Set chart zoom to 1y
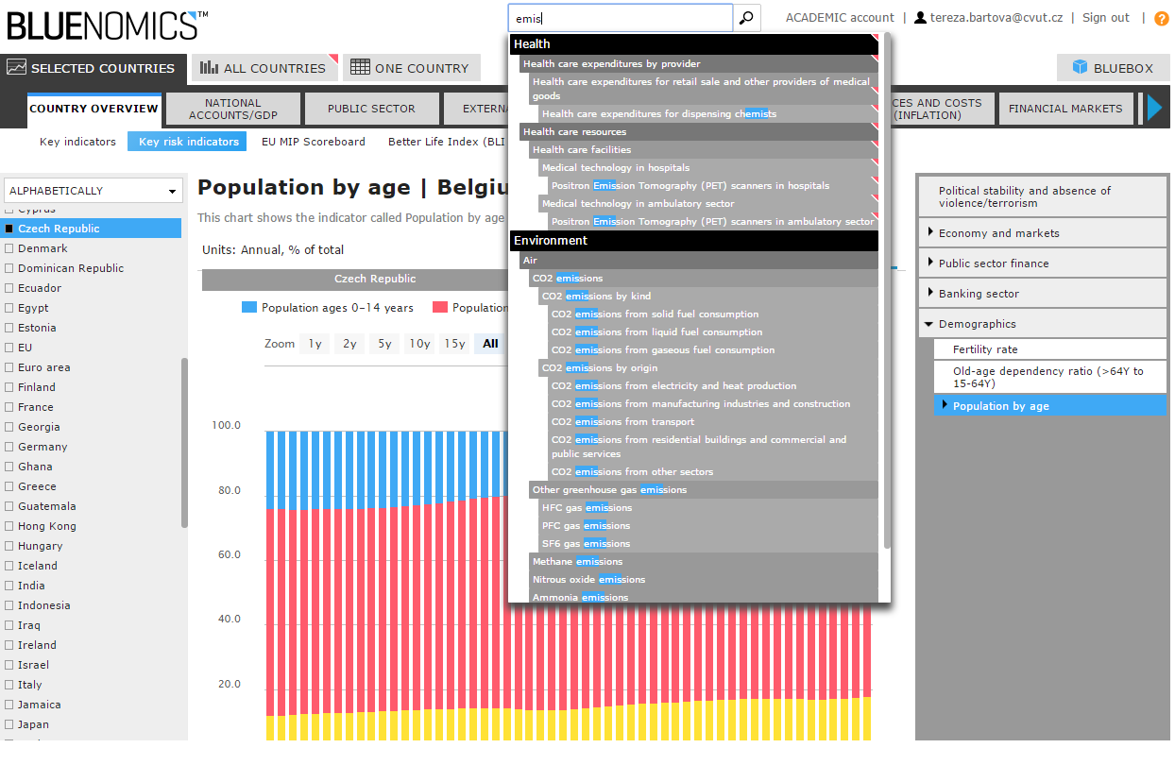Viewport: 1175px width, 765px height. [x=315, y=344]
